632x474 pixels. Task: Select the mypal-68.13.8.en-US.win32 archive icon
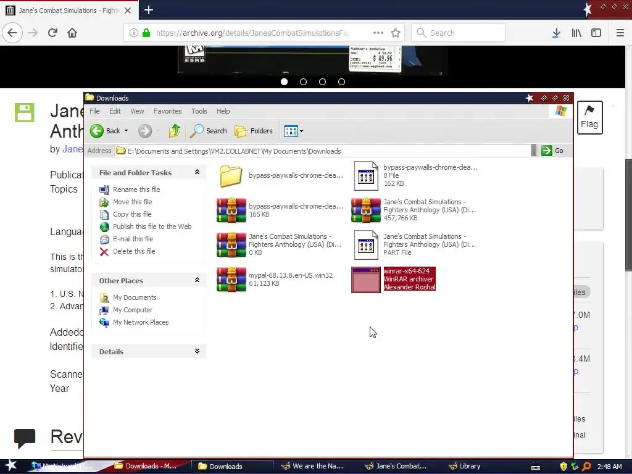[x=231, y=280]
